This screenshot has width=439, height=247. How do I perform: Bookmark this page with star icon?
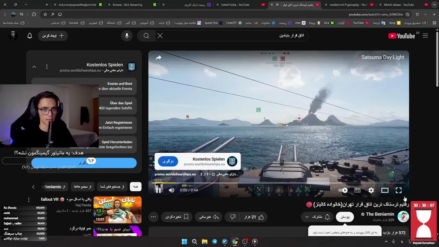pos(45,14)
